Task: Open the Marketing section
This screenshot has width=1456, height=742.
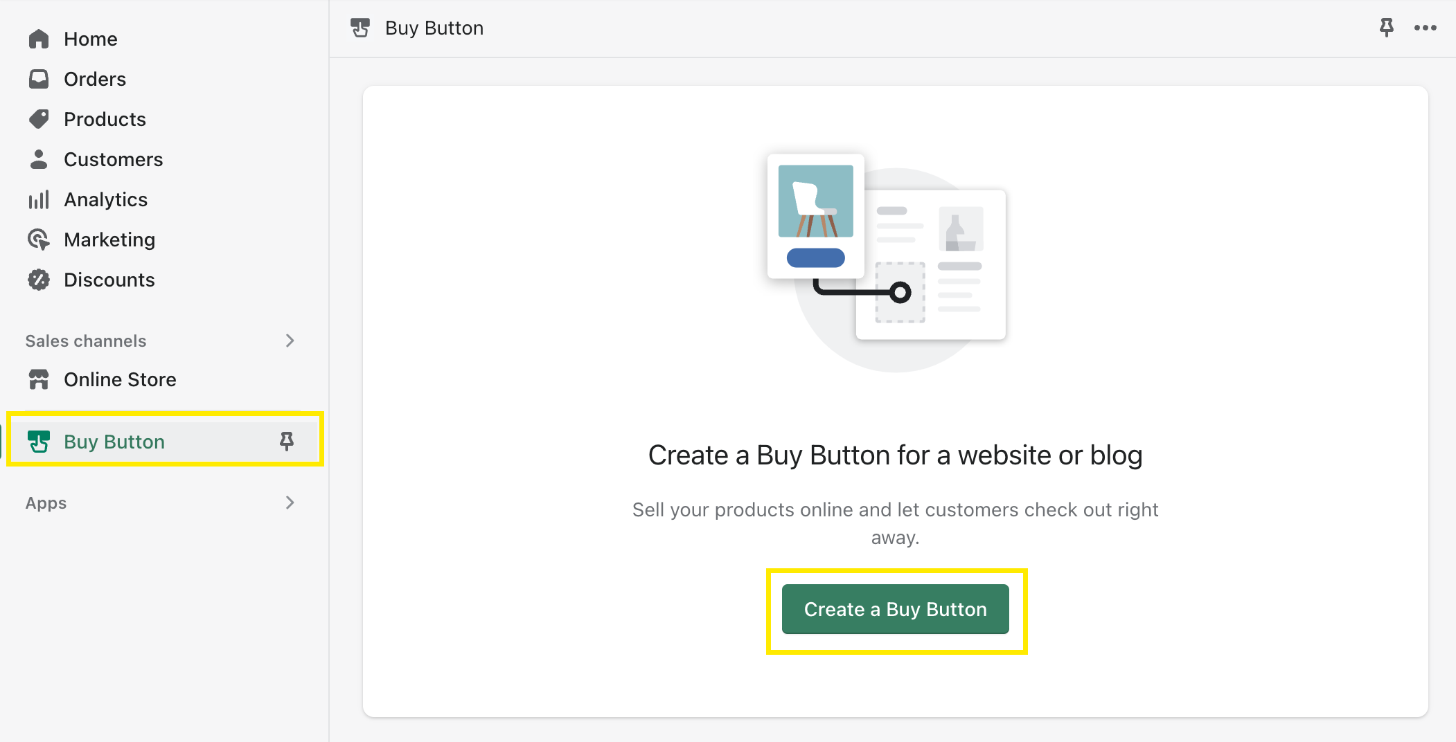Action: pyautogui.click(x=109, y=239)
